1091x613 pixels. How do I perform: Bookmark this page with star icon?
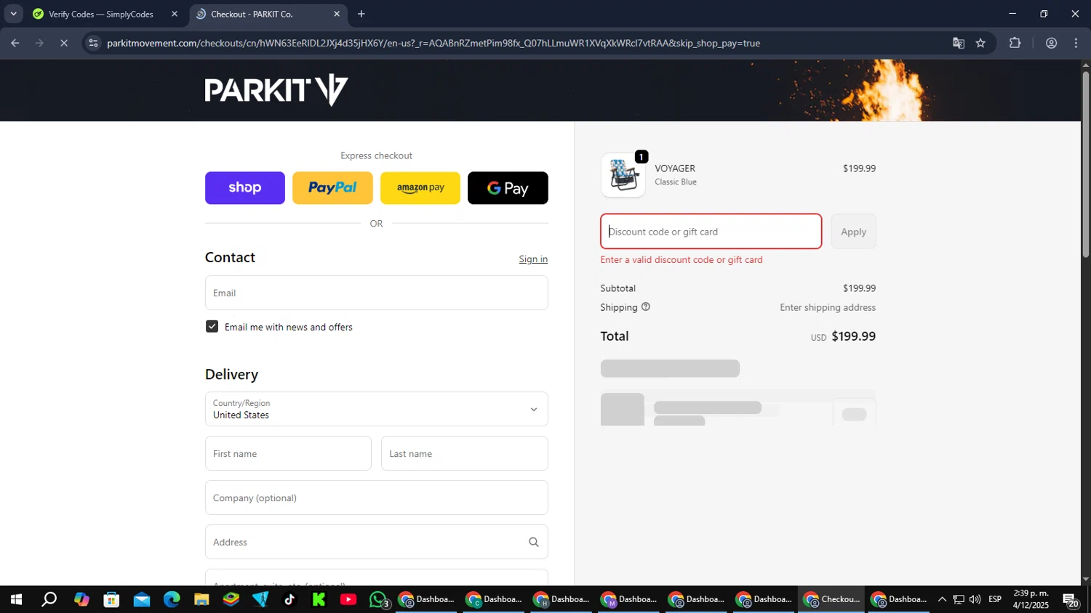(x=980, y=43)
